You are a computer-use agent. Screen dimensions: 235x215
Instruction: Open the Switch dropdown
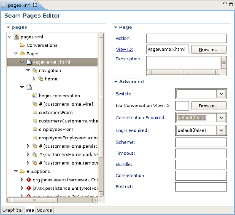pos(221,94)
